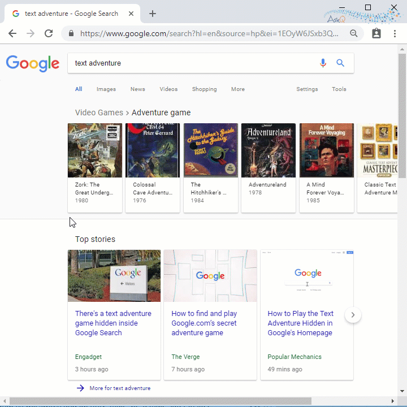Open the Tools options
Image resolution: width=407 pixels, height=407 pixels.
point(339,89)
